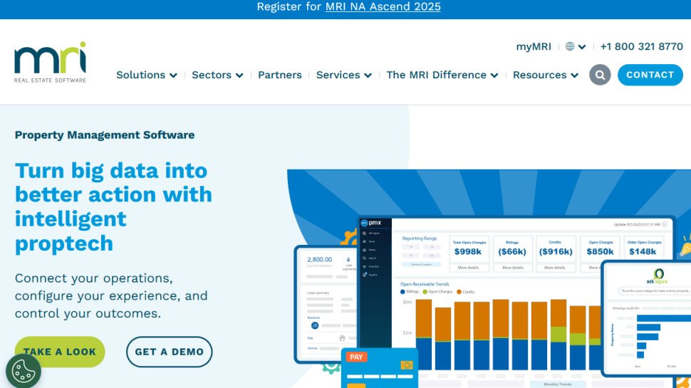Open the Services menu item

coord(338,75)
